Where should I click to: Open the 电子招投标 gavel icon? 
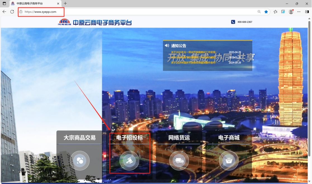[x=129, y=161]
